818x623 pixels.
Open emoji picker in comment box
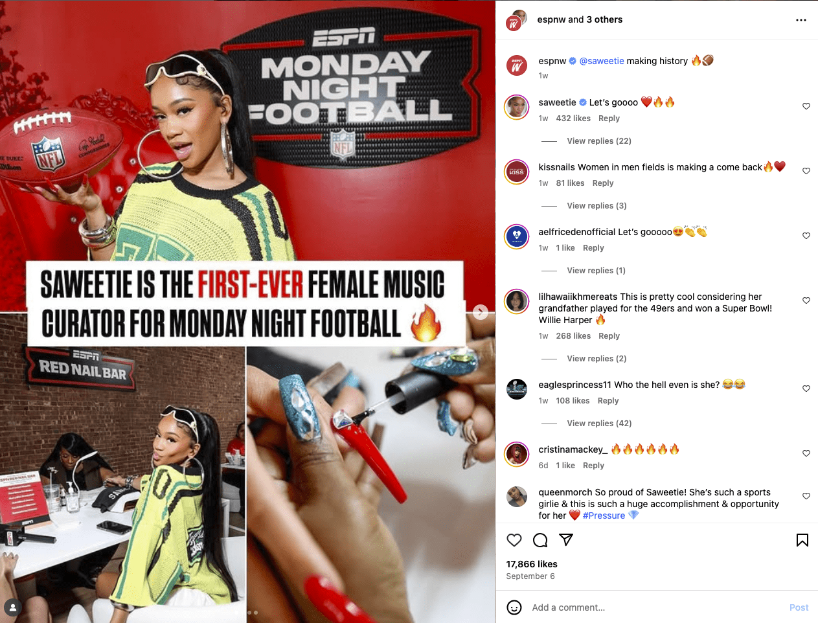(514, 607)
